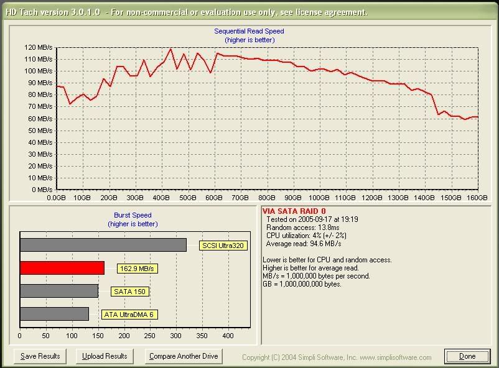Click the Sequential Read Speed chart title

tap(249, 31)
